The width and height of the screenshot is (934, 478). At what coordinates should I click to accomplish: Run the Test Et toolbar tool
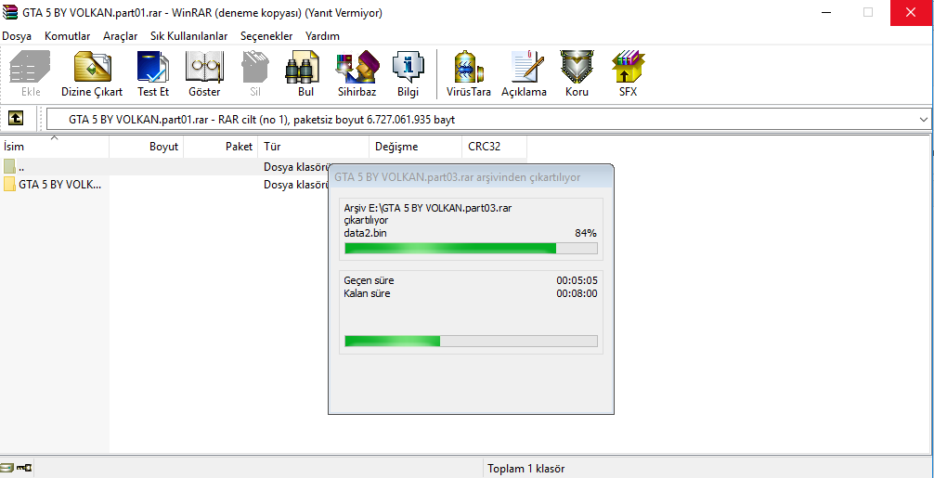(153, 74)
